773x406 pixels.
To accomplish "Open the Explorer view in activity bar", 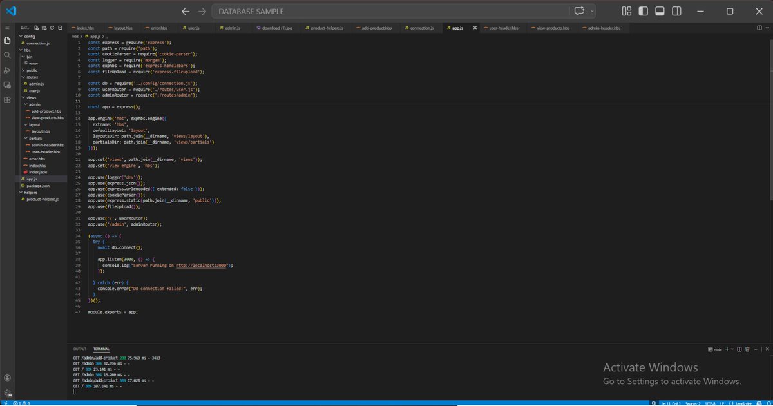I will (x=7, y=41).
